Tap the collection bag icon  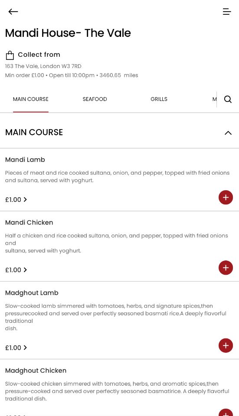point(10,55)
